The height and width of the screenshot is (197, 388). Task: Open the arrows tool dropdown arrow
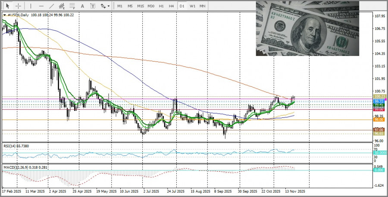click(109, 6)
